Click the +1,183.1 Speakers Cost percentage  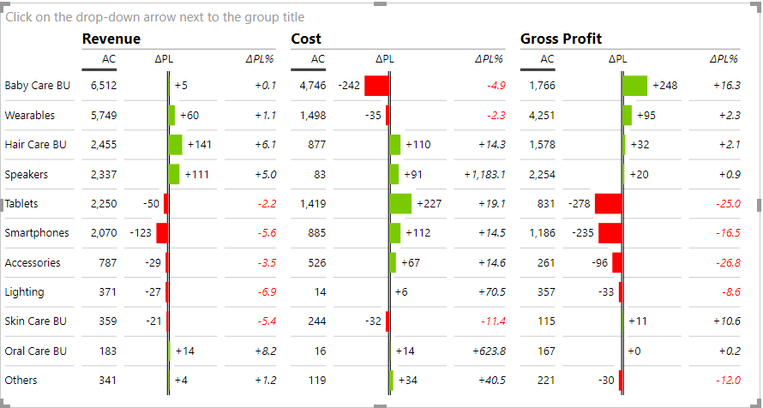pyautogui.click(x=484, y=174)
